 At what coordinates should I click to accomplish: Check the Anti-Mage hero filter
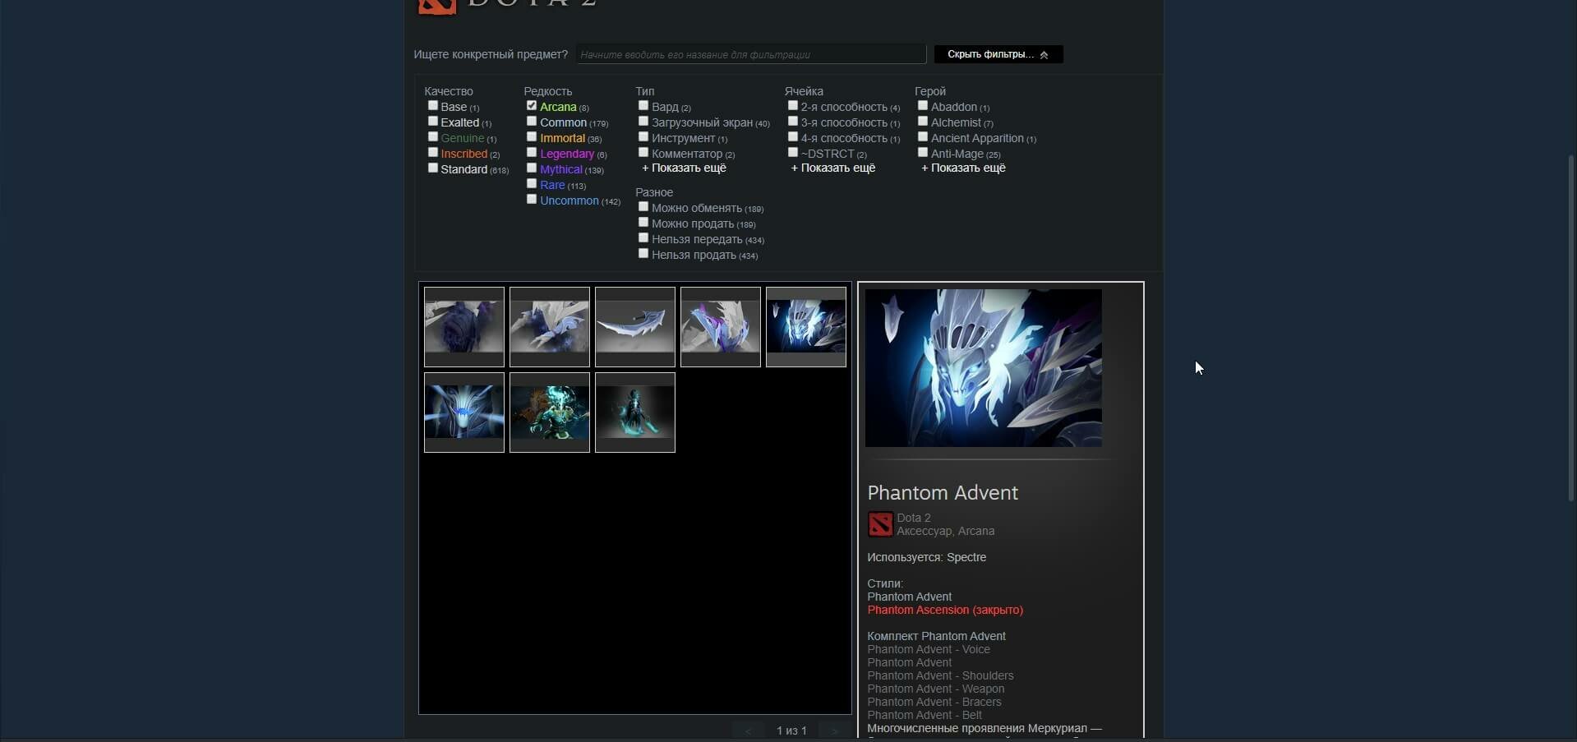[x=923, y=153]
